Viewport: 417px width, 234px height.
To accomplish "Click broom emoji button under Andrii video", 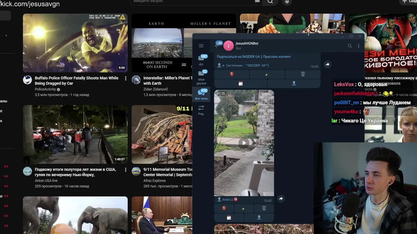I will coord(244,208).
